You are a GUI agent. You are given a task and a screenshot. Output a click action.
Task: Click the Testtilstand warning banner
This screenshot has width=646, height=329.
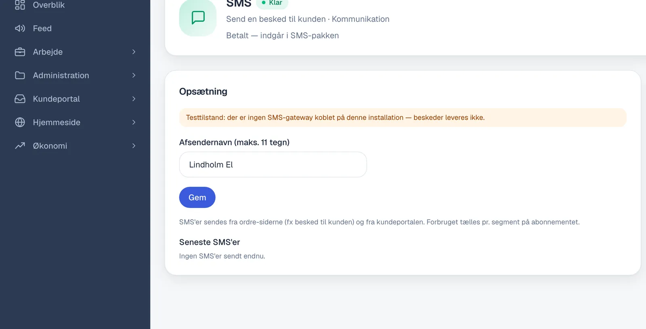tap(403, 117)
